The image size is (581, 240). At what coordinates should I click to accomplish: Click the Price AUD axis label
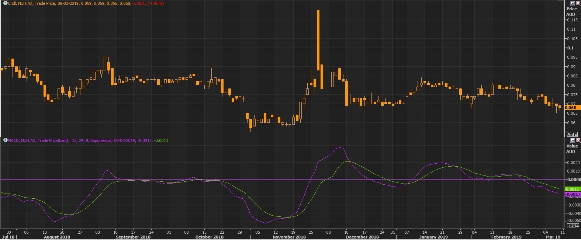[x=571, y=11]
